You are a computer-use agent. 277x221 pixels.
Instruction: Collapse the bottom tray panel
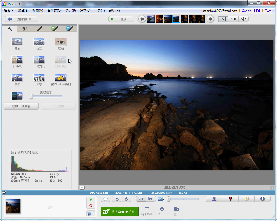4,193
